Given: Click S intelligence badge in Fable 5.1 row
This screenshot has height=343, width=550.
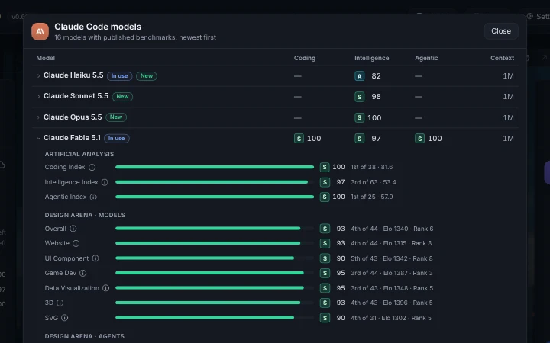Looking at the screenshot, I should tap(360, 139).
